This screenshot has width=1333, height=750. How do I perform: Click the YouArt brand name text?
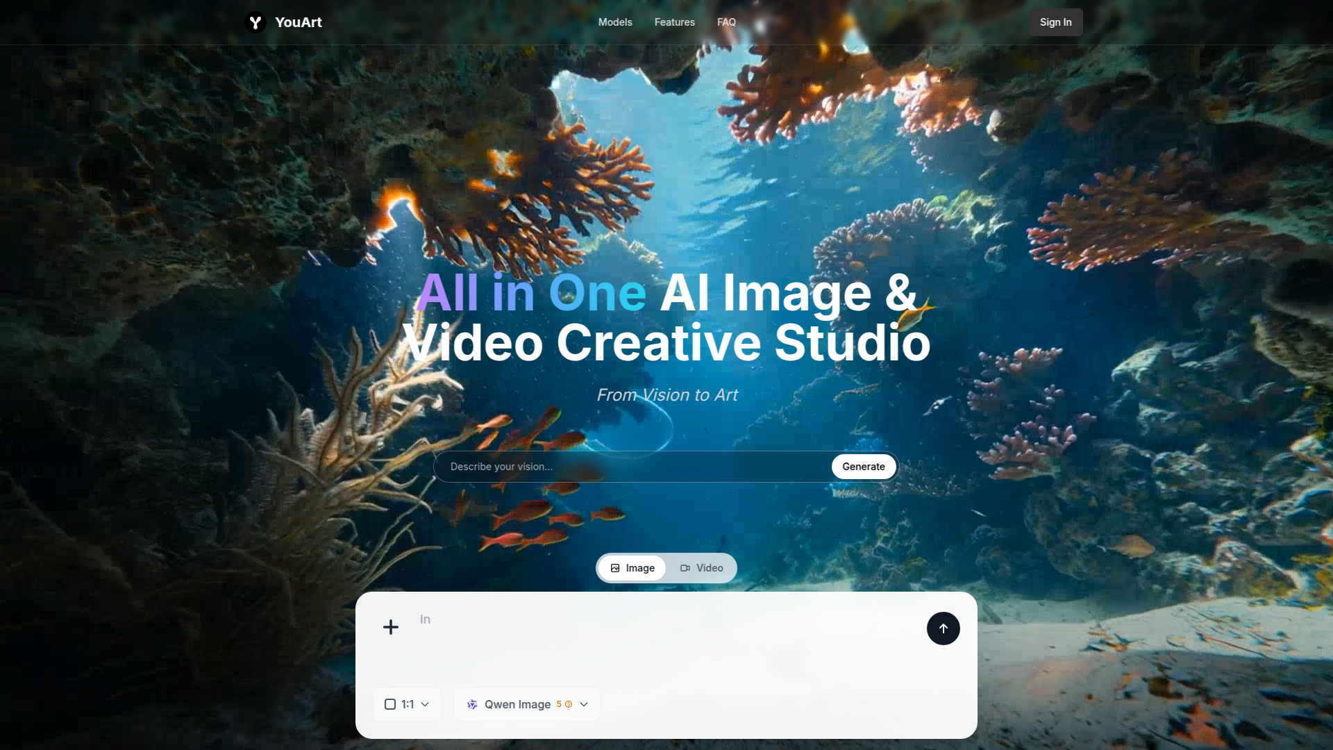coord(299,22)
